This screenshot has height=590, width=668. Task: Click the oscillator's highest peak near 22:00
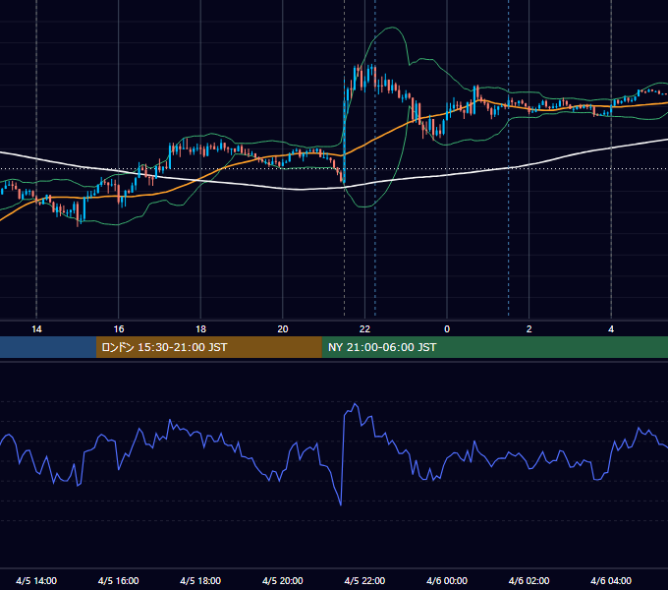tap(355, 404)
